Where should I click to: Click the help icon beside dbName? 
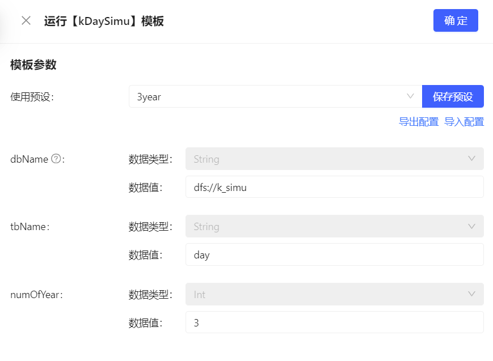[56, 159]
